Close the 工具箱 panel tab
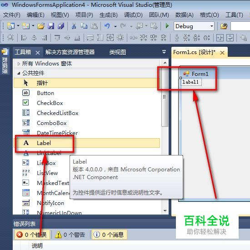Screen dimensions: 250x250 tap(38, 53)
